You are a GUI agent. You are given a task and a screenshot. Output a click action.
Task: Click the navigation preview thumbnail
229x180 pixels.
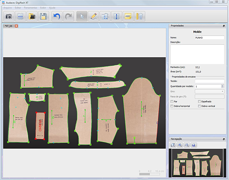click(198, 163)
